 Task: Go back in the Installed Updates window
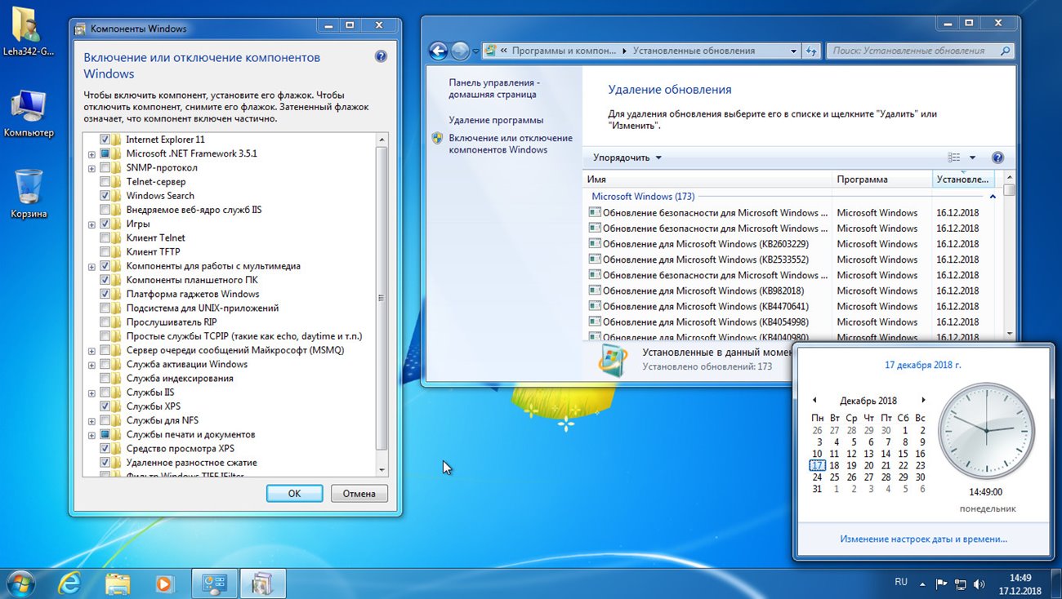pos(439,51)
